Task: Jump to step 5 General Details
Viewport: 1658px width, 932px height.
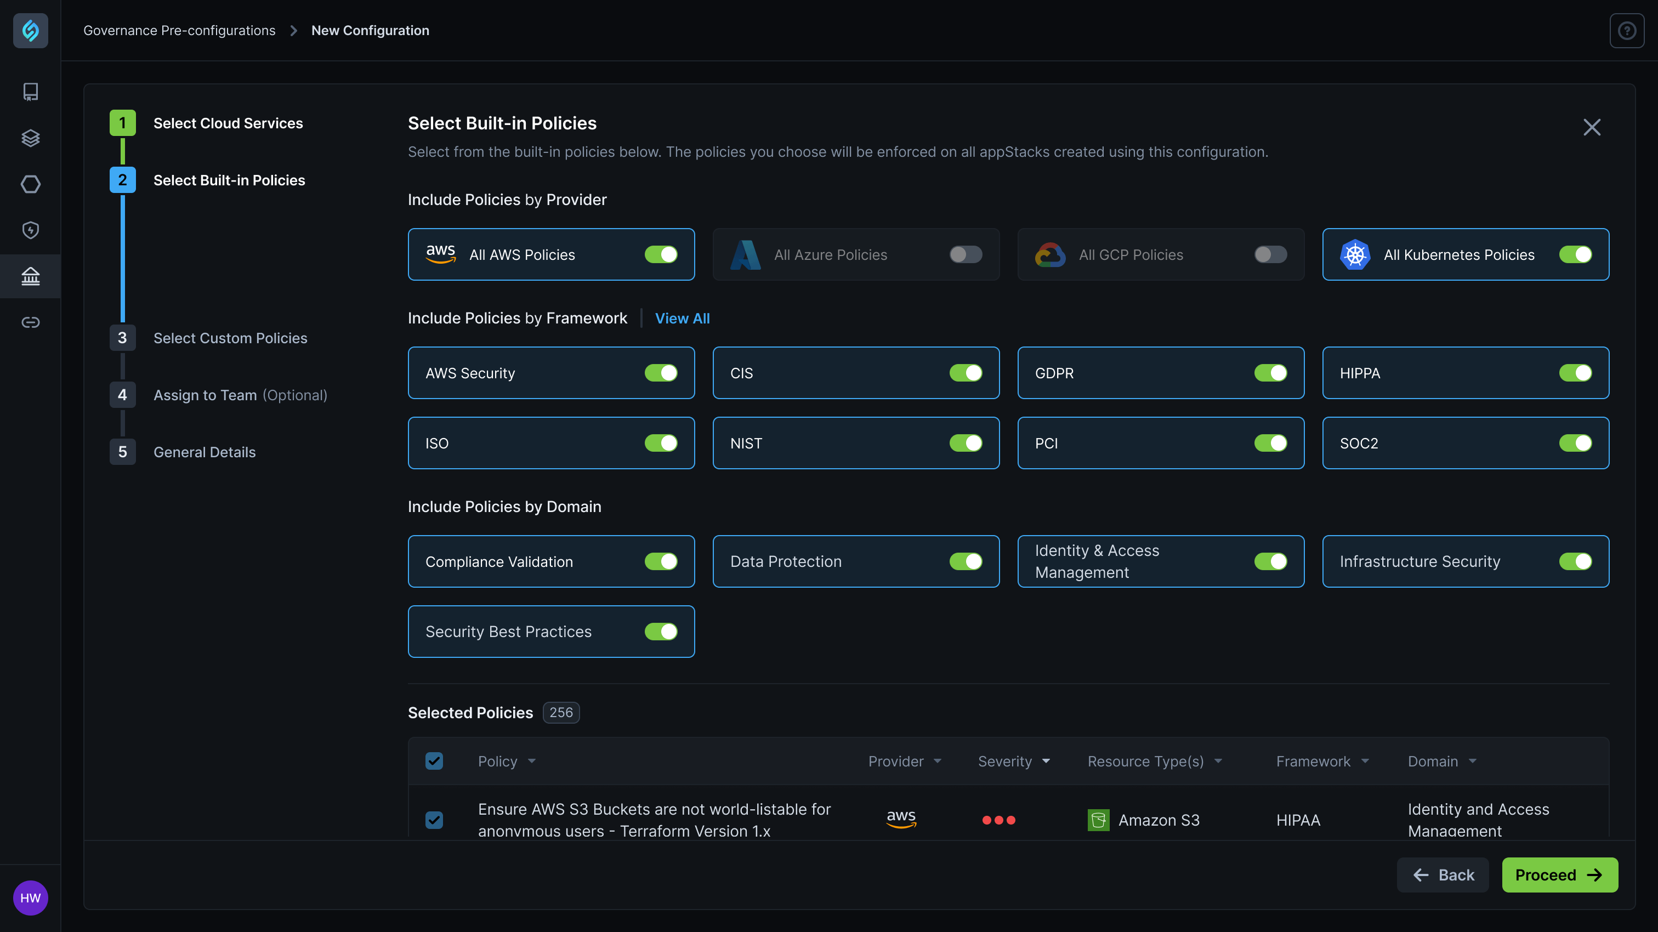Action: tap(183, 452)
